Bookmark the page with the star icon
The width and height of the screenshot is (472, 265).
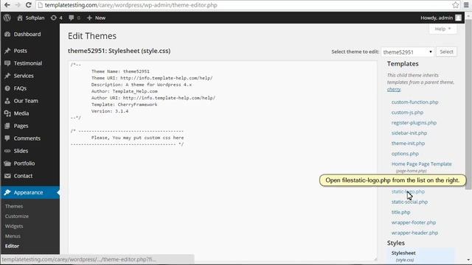click(456, 5)
